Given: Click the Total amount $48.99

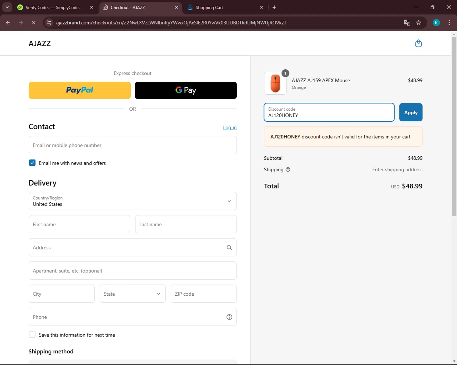Looking at the screenshot, I should click(412, 186).
